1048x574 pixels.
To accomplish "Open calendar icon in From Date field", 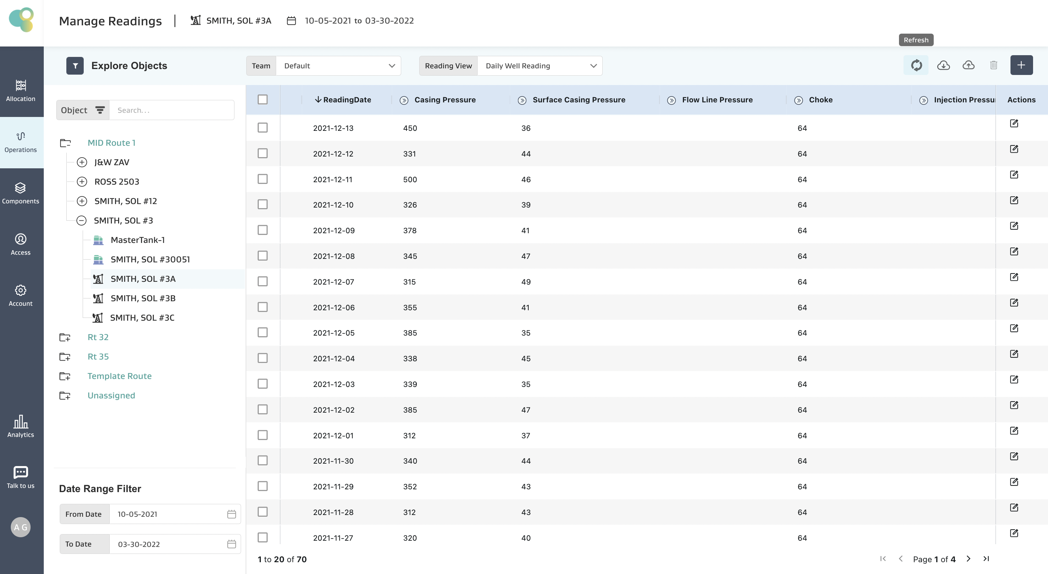I will 231,514.
